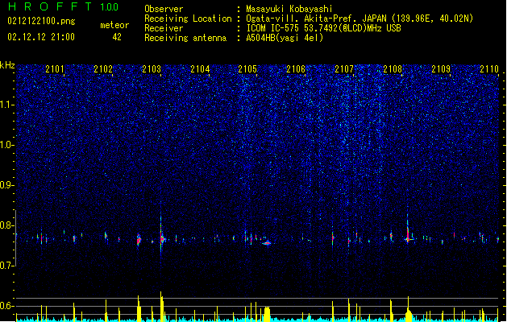Click the 1.1 kHz axis label
The image size is (507, 322).
tap(6, 105)
